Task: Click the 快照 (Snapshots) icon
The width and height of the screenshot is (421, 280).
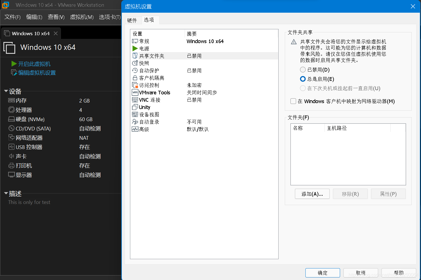Action: point(135,63)
